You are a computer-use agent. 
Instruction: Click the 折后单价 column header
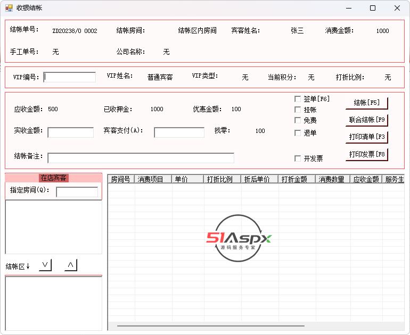260,179
